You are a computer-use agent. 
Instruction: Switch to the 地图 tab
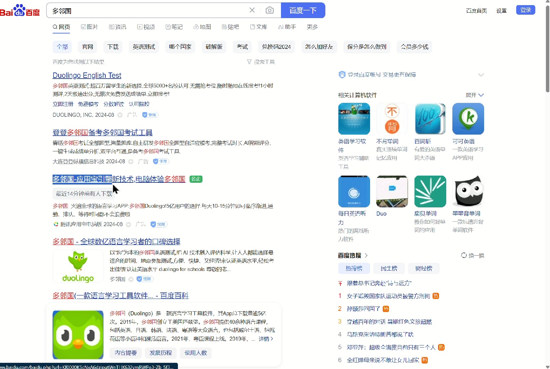coord(202,27)
